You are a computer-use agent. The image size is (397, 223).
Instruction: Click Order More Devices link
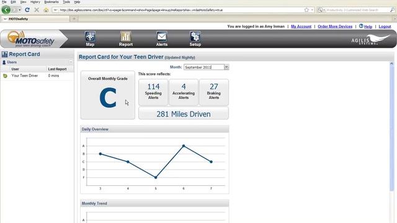click(335, 26)
